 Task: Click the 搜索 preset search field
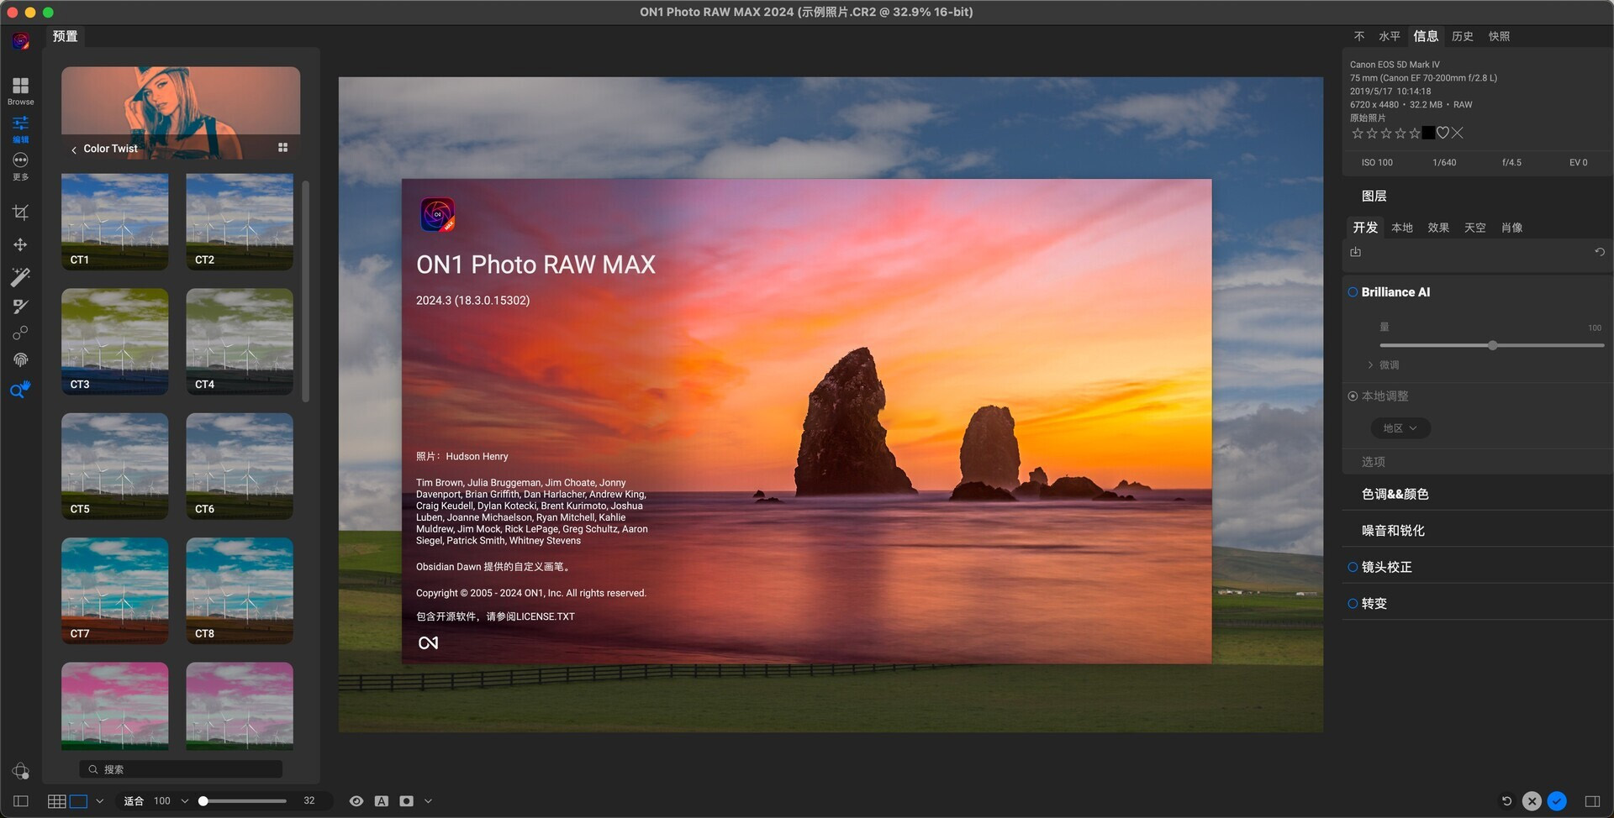181,769
